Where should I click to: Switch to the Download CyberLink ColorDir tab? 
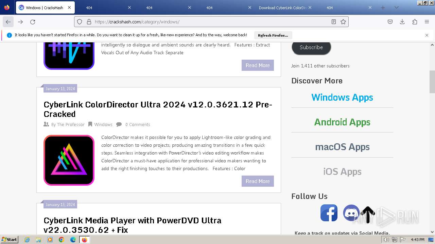[285, 7]
